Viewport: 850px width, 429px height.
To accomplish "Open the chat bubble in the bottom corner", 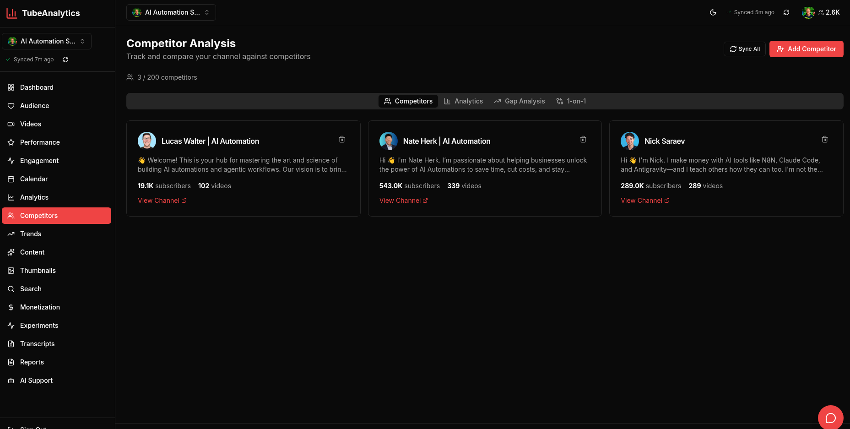I will (830, 417).
